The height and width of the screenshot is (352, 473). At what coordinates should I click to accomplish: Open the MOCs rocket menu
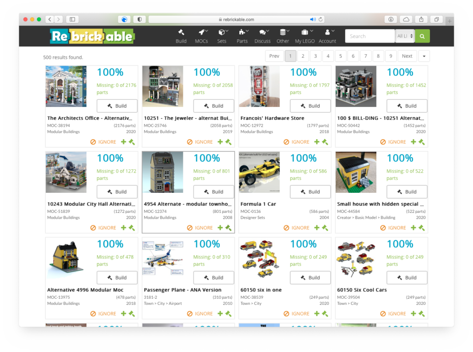coord(201,36)
